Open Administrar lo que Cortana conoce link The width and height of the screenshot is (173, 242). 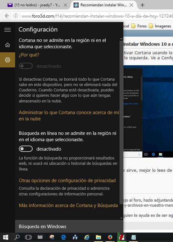coord(69,116)
